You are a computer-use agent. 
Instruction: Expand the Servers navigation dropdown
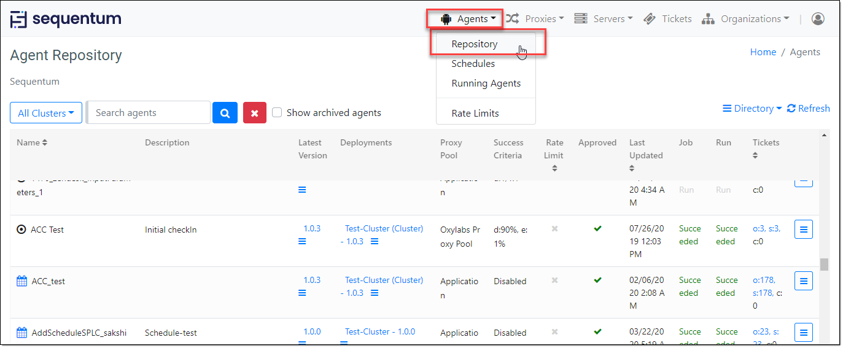point(604,19)
